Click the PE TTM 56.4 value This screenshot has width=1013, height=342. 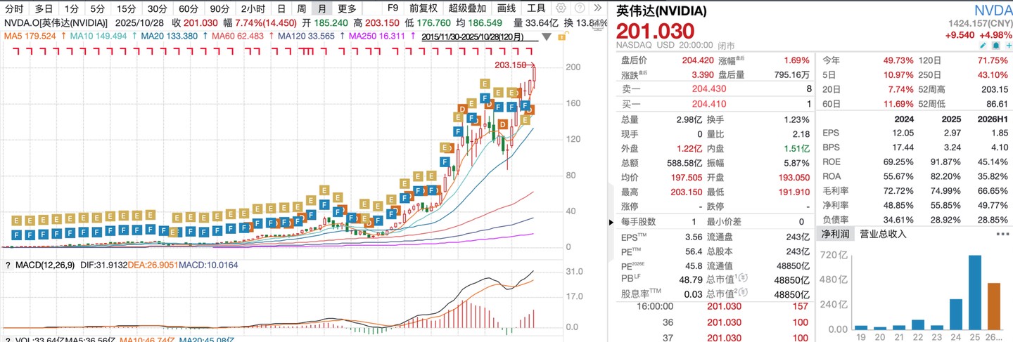click(x=694, y=251)
